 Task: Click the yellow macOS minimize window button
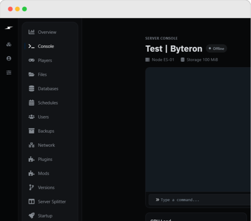[17, 9]
